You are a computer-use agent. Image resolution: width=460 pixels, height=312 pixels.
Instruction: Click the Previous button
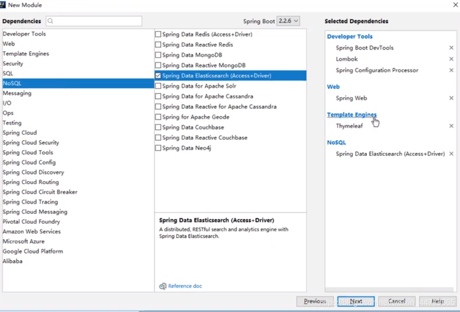pyautogui.click(x=315, y=302)
